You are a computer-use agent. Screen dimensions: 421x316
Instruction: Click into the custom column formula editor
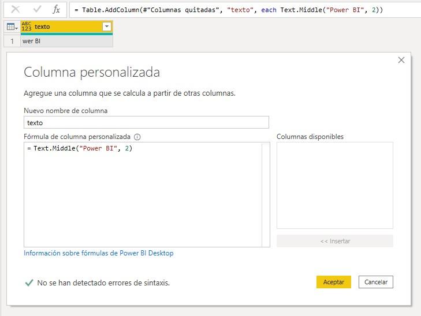[143, 194]
